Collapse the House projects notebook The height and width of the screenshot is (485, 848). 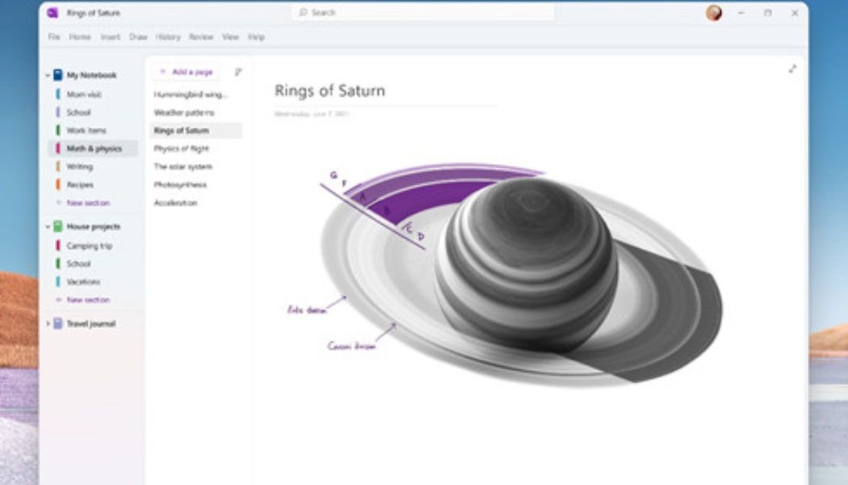coord(47,227)
